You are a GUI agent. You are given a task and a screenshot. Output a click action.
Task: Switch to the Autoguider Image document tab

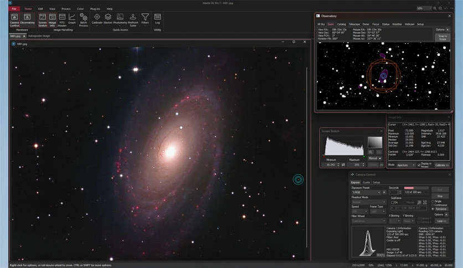click(39, 36)
